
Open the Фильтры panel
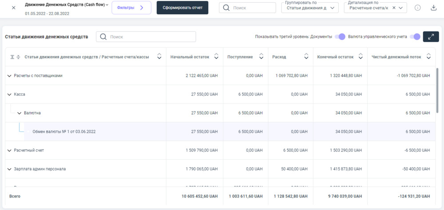tap(131, 8)
